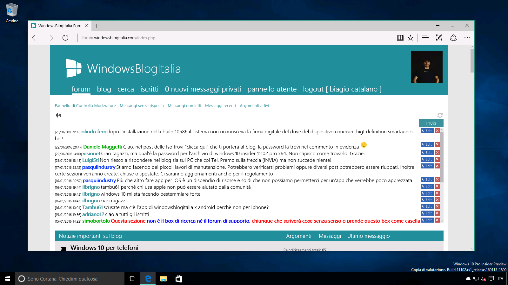The height and width of the screenshot is (285, 508).
Task: Open Messaggi recenti link
Action: (x=220, y=106)
